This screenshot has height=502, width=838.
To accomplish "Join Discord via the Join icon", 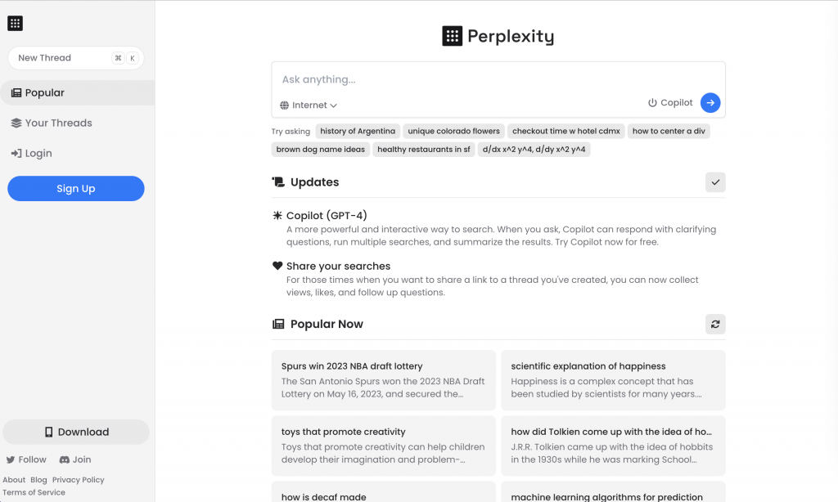I will point(65,459).
